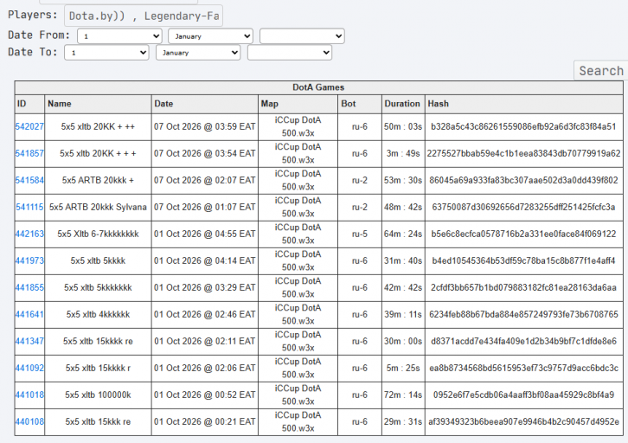Open game ID 442163 link

(29, 234)
